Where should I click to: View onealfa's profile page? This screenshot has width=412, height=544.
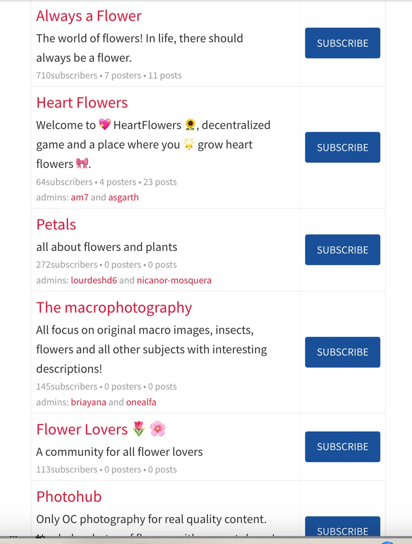[x=141, y=402]
